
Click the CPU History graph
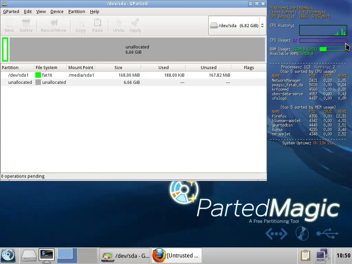(323, 30)
